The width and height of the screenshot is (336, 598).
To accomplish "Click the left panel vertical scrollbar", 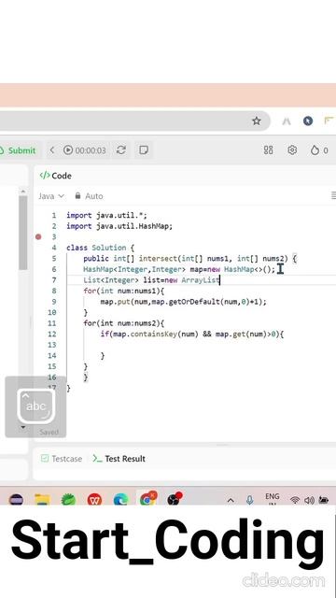I will tap(22, 233).
